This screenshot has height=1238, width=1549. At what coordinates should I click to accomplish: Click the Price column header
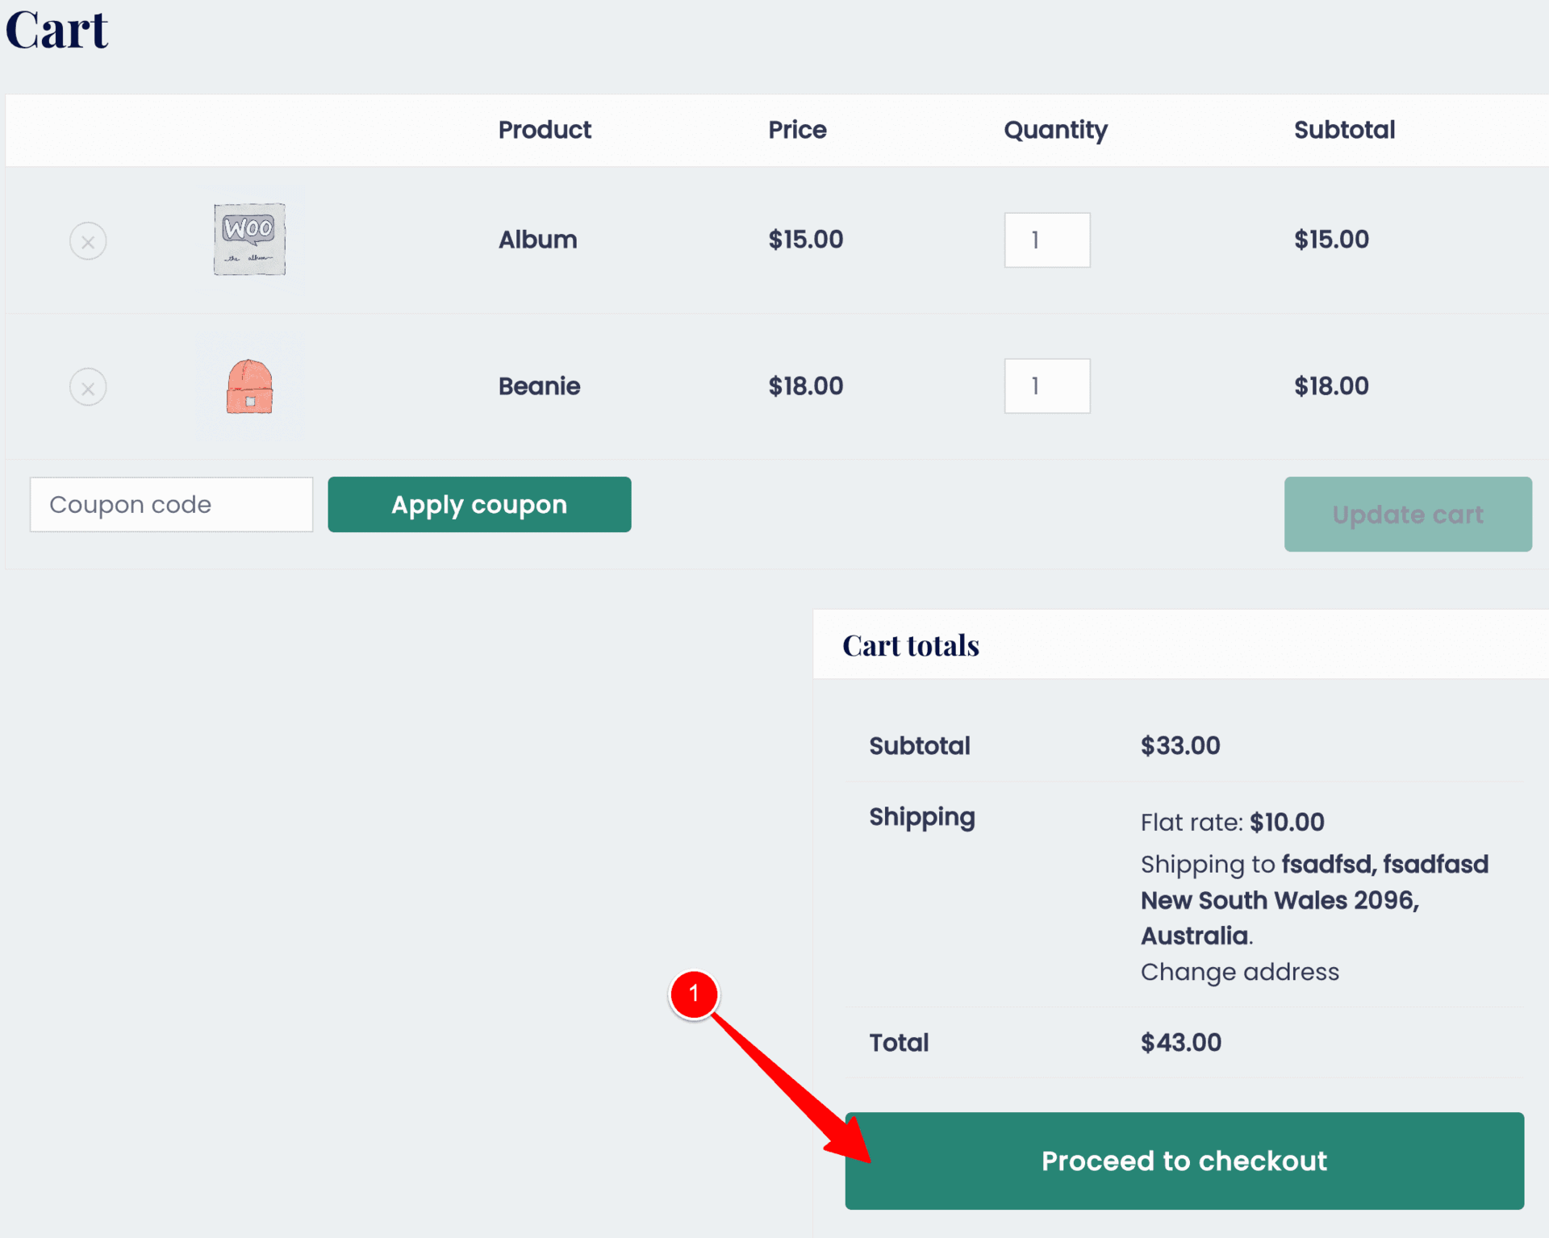[x=797, y=130]
